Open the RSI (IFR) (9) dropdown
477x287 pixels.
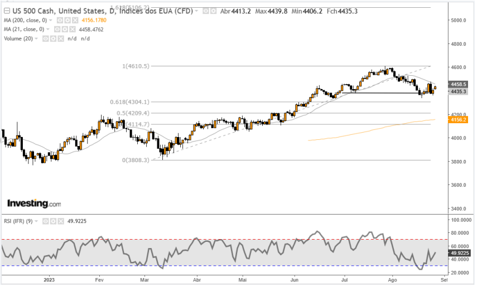coord(37,221)
